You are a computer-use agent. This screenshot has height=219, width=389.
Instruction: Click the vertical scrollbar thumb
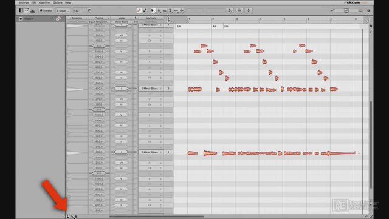(371, 144)
